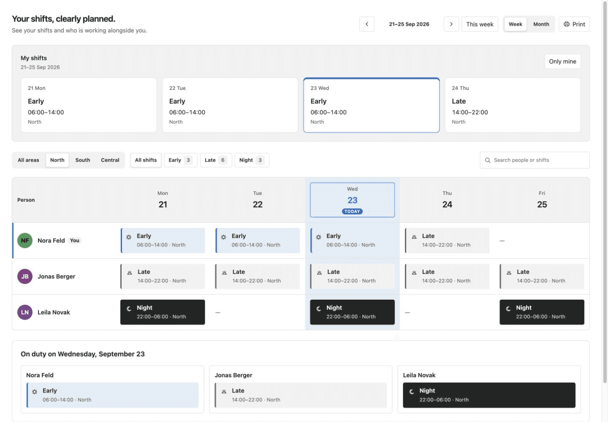608x422 pixels.
Task: Click Nora Feld's NF avatar
Action: point(25,240)
